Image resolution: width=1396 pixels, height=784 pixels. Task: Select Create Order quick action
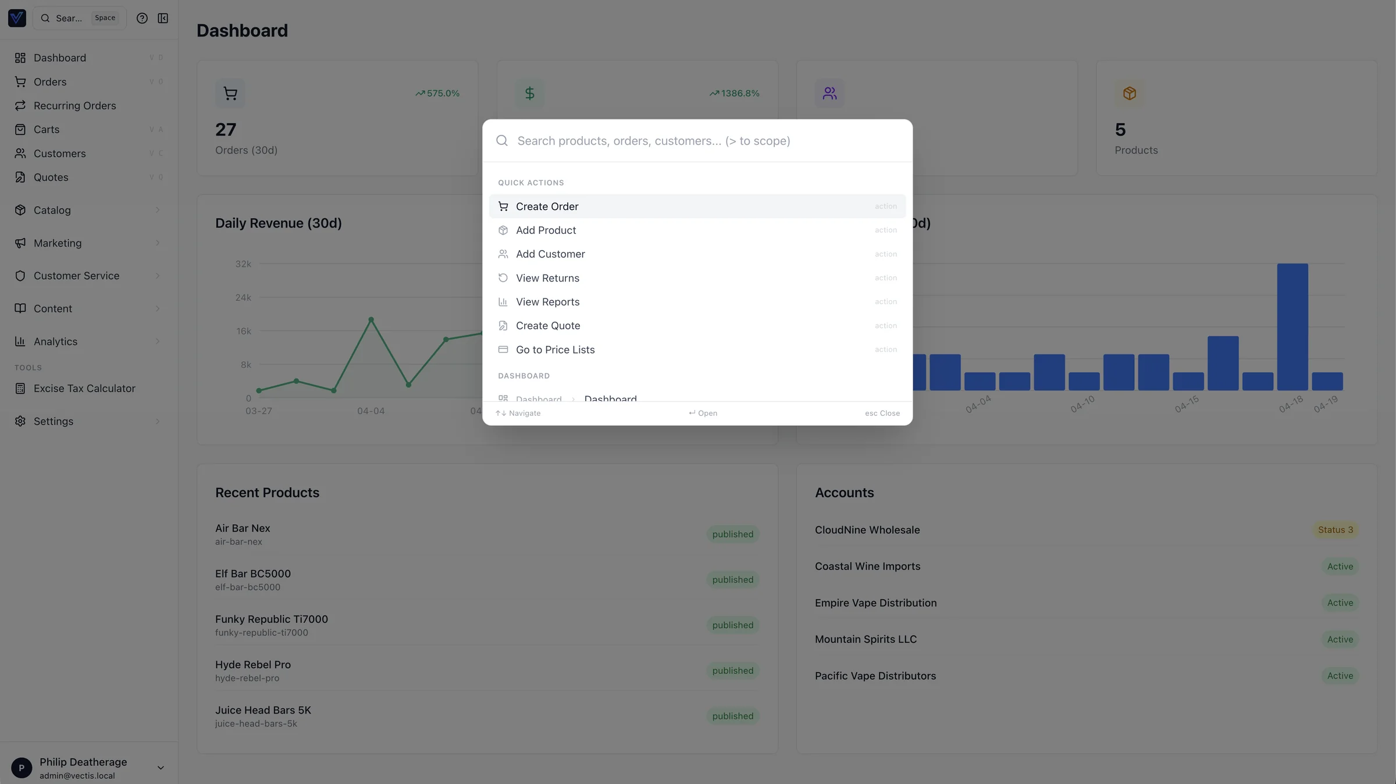(x=547, y=206)
